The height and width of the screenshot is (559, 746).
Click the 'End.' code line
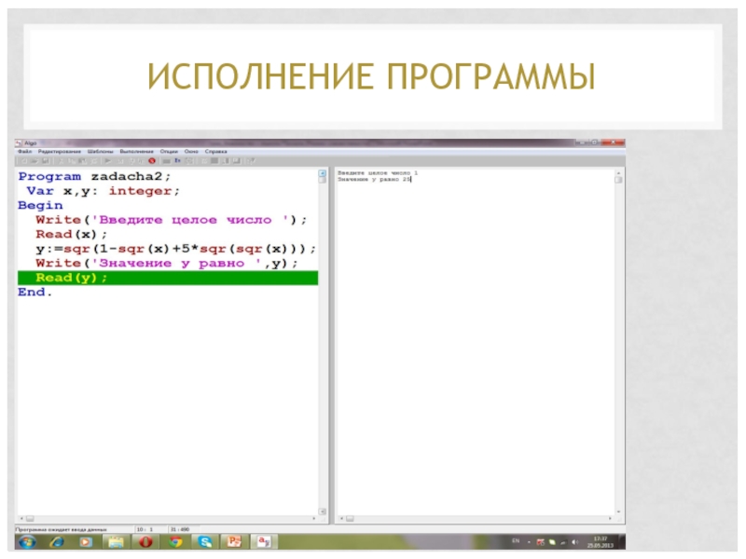[x=35, y=293]
